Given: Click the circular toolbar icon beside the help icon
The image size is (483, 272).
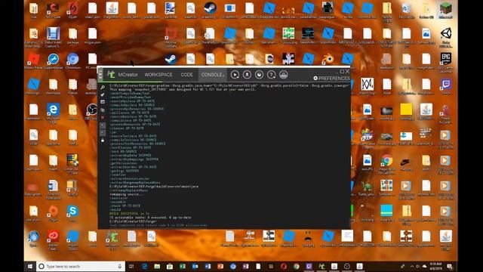Looking at the screenshot, I should click(x=259, y=75).
